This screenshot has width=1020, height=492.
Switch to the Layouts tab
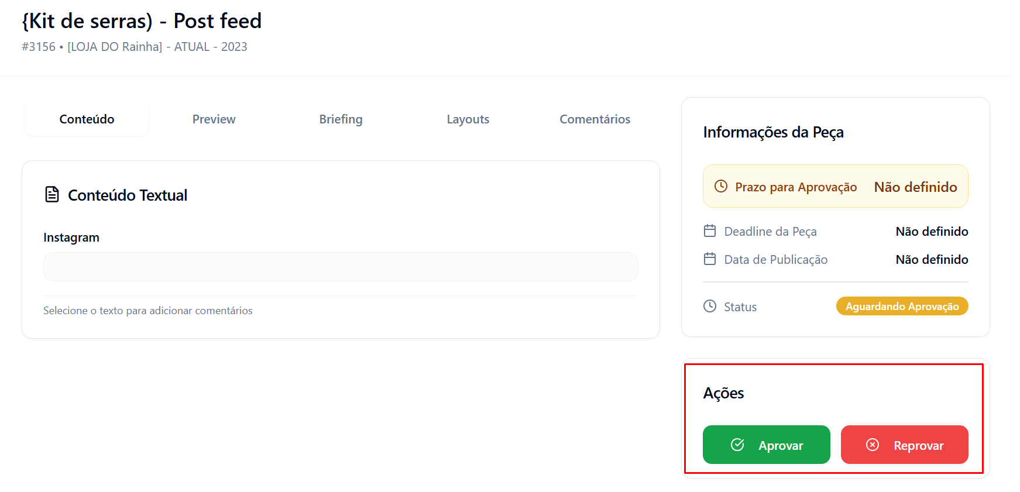coord(468,119)
